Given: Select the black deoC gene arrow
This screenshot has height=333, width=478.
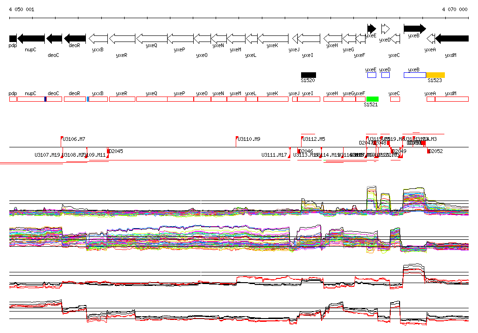Looking at the screenshot, I should (54, 39).
